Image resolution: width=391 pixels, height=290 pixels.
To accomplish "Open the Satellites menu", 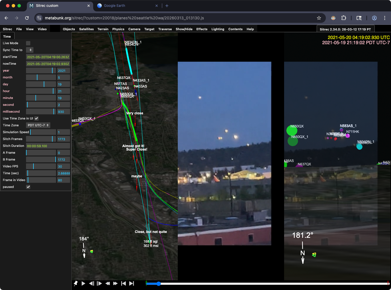I will coord(86,29).
